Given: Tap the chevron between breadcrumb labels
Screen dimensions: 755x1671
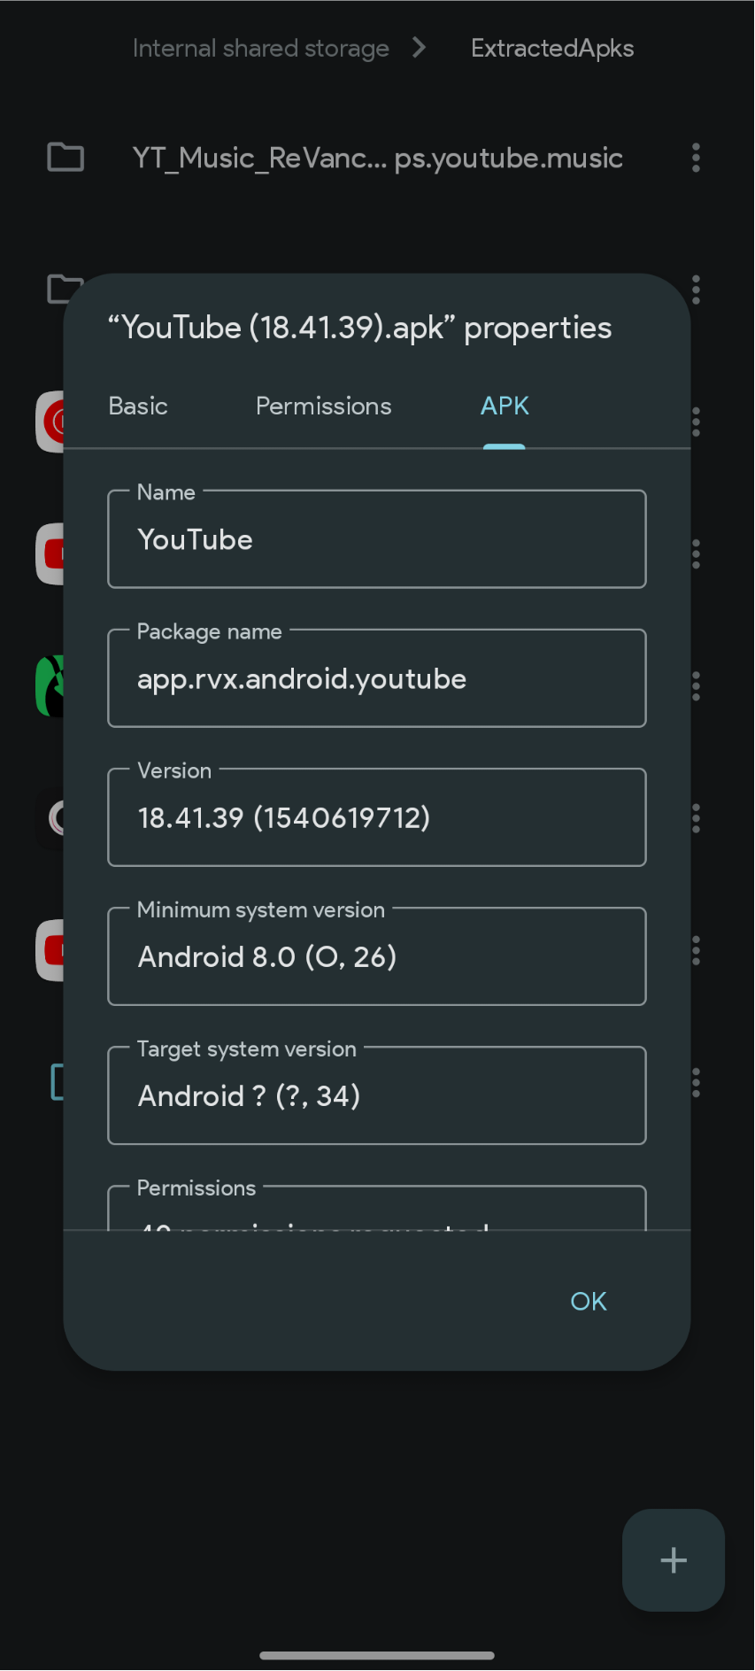Looking at the screenshot, I should point(416,48).
